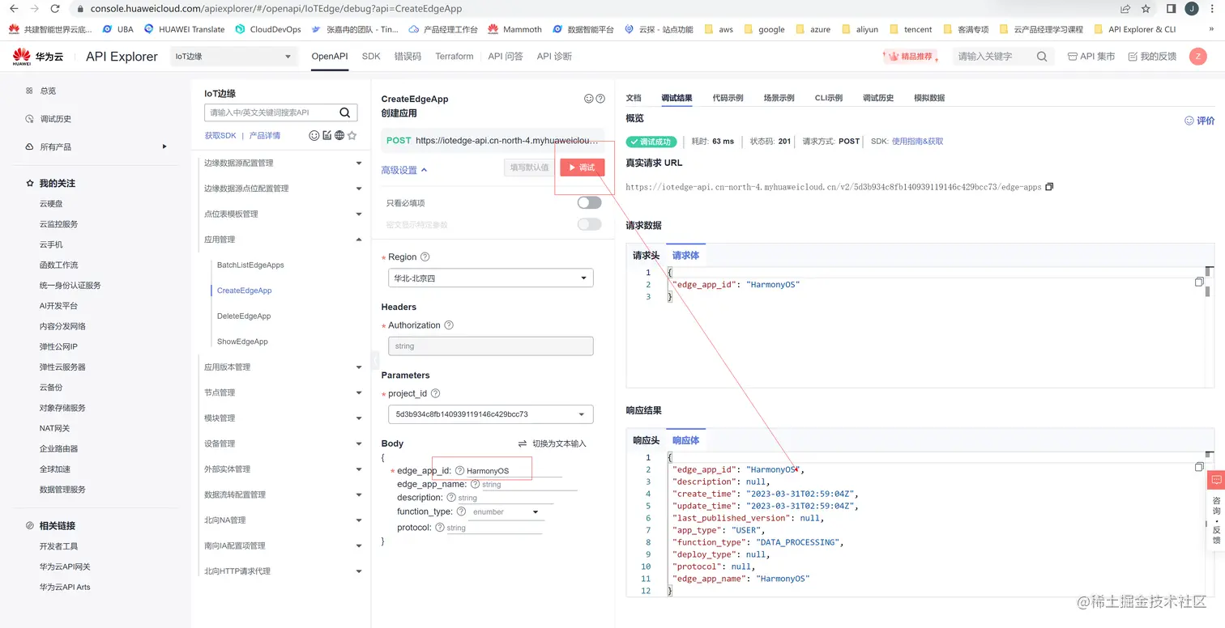Click the help icon beside function_type
This screenshot has height=628, width=1225.
coord(461,511)
